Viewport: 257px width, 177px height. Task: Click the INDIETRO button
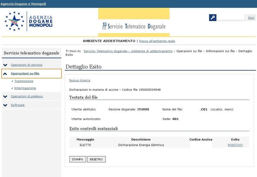click(96, 159)
